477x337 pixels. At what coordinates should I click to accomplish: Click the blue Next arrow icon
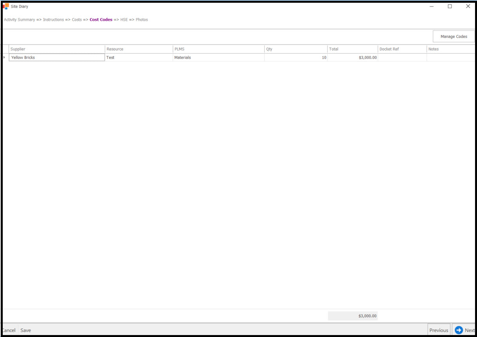459,330
